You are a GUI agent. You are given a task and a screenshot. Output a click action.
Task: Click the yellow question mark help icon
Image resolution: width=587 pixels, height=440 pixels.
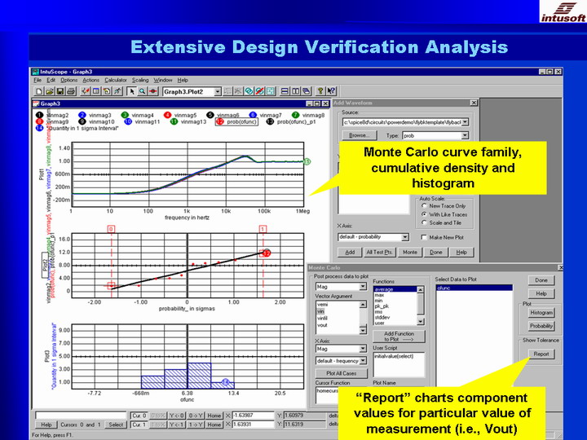pyautogui.click(x=320, y=91)
